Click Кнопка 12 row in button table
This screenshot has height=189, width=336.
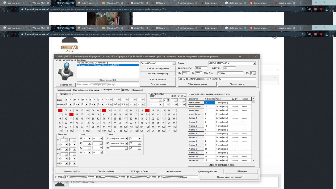pyautogui.click(x=220, y=160)
